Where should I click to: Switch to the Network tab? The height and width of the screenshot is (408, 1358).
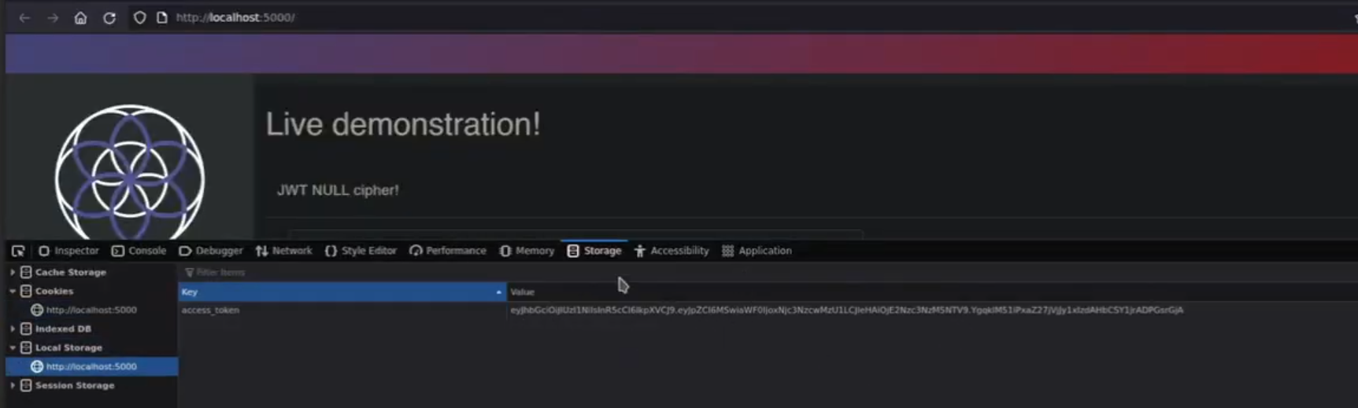284,251
